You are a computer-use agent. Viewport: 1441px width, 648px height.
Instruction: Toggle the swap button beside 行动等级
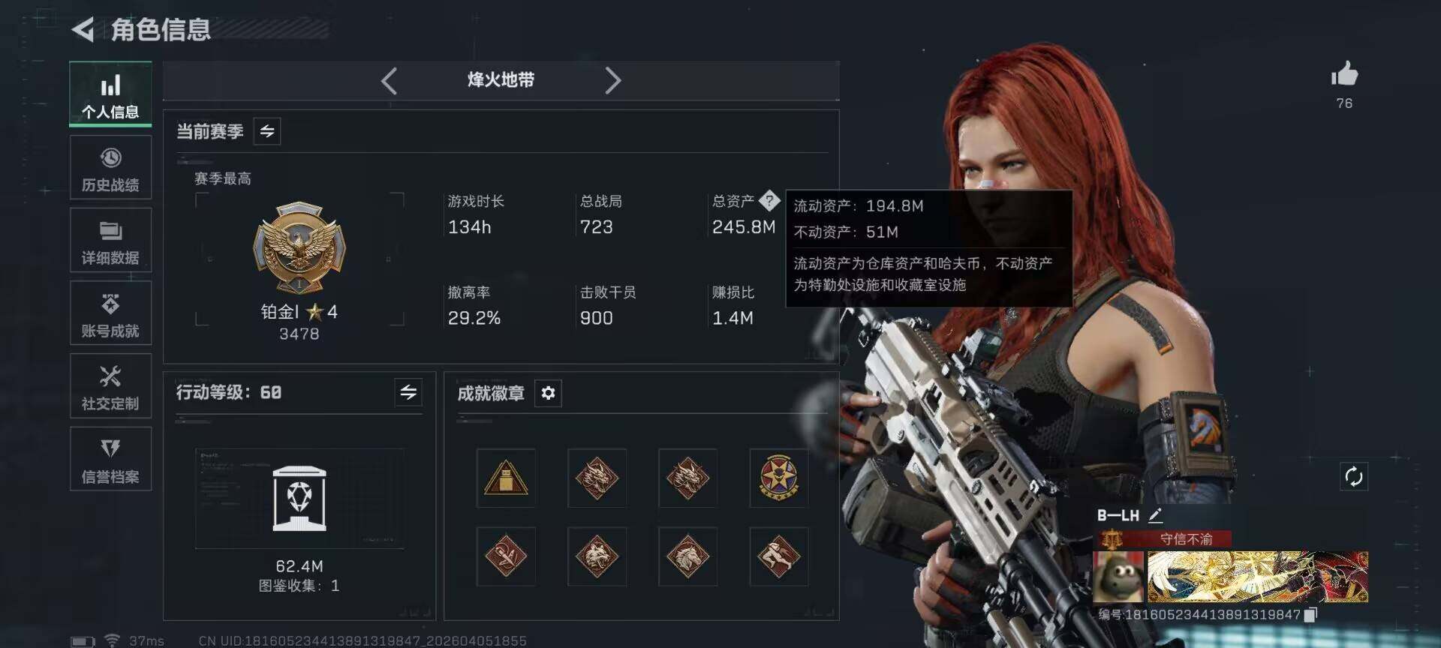(x=408, y=392)
